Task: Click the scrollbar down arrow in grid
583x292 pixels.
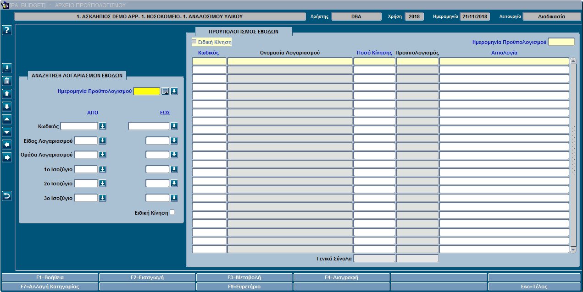Action: (x=573, y=250)
